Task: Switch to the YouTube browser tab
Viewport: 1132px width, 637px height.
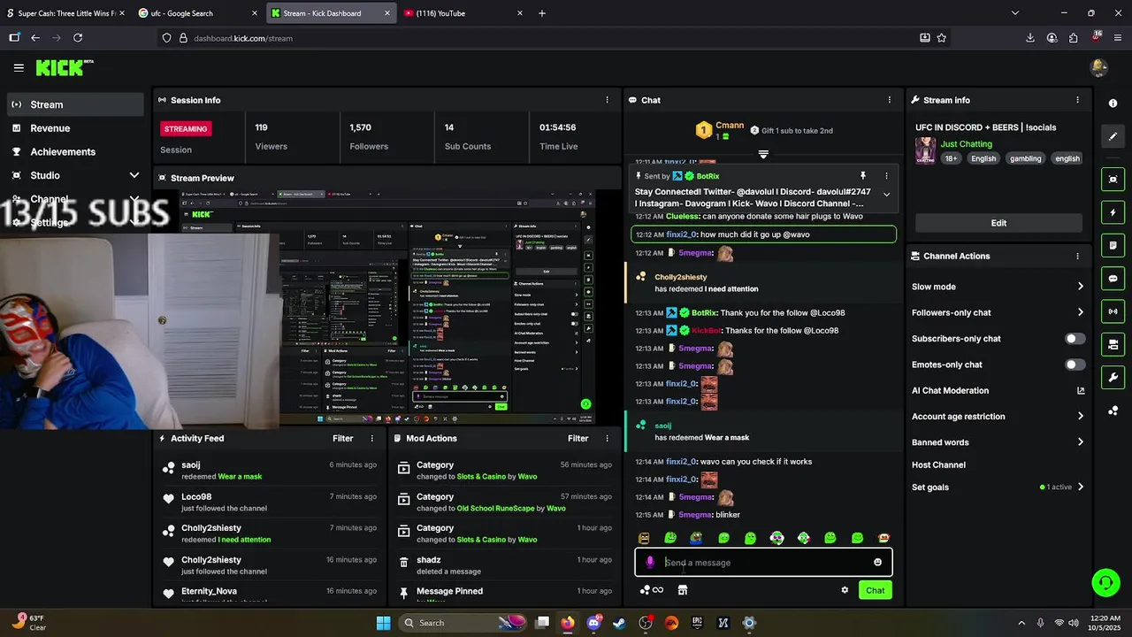Action: pos(462,13)
